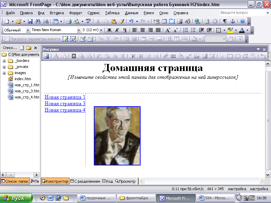This screenshot has width=271, height=203.
Task: Align text left
Action: click(135, 30)
